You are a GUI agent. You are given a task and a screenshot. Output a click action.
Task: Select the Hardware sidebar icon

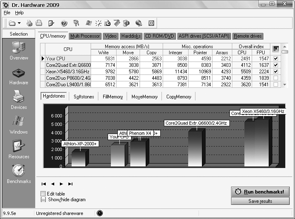coord(19,75)
